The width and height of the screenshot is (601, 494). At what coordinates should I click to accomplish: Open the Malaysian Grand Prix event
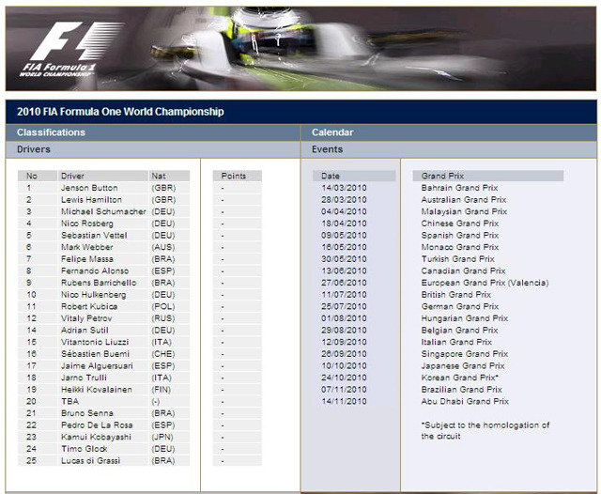tap(464, 211)
